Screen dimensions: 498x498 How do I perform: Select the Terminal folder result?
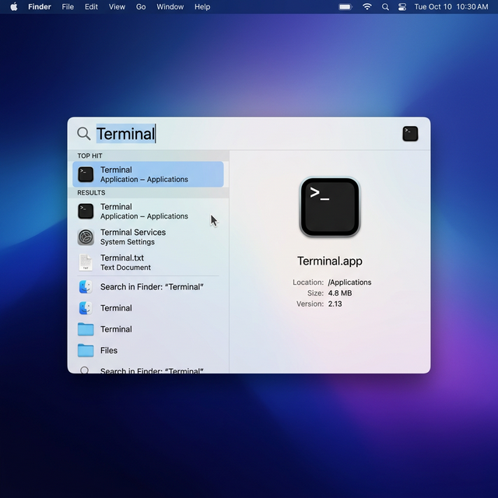tap(148, 329)
